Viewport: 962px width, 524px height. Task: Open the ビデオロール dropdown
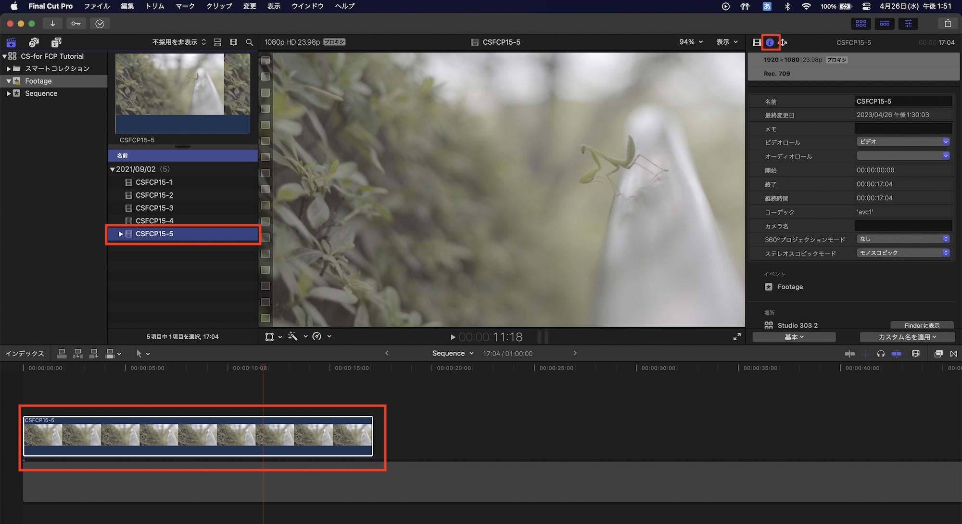point(903,142)
